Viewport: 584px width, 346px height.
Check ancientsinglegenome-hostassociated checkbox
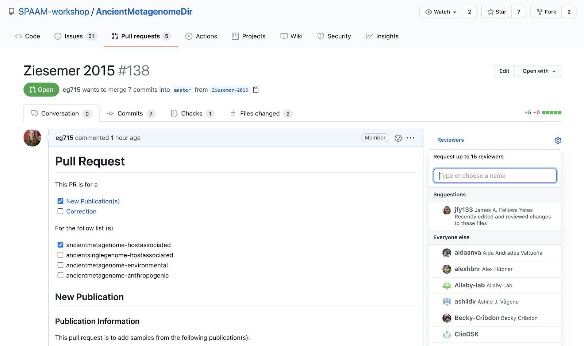pos(61,255)
